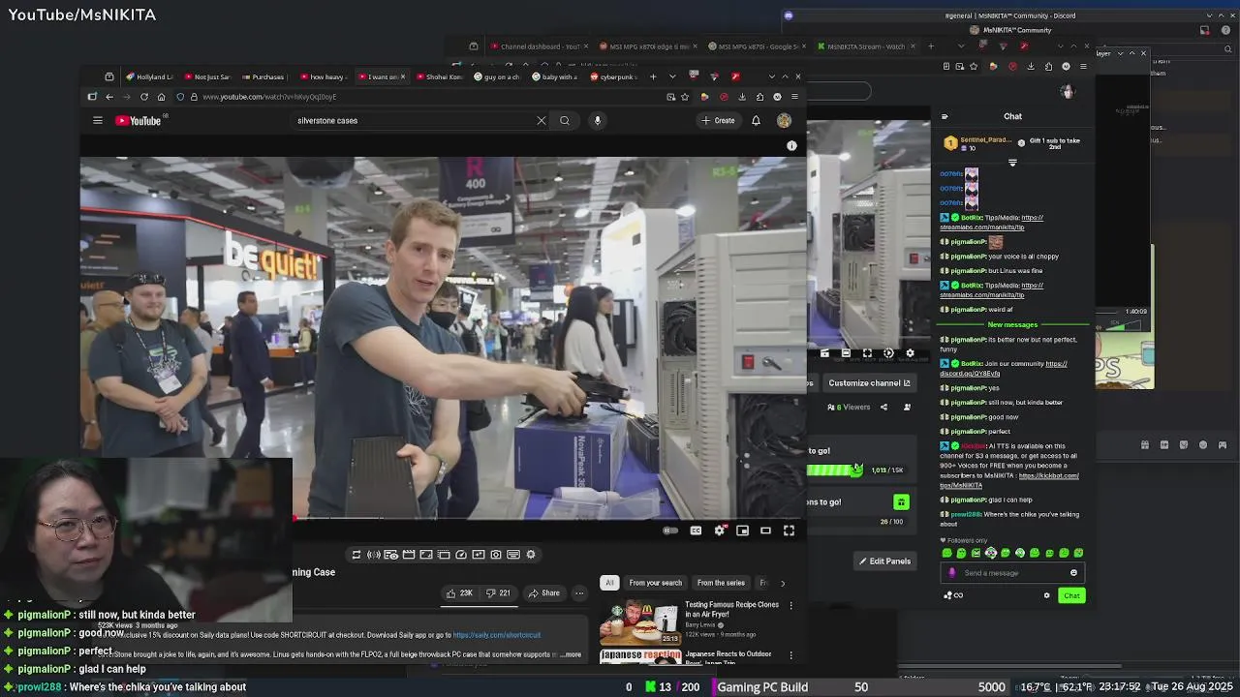Toggle the loop icon in enhancer toolbar
1240x697 pixels.
click(356, 555)
